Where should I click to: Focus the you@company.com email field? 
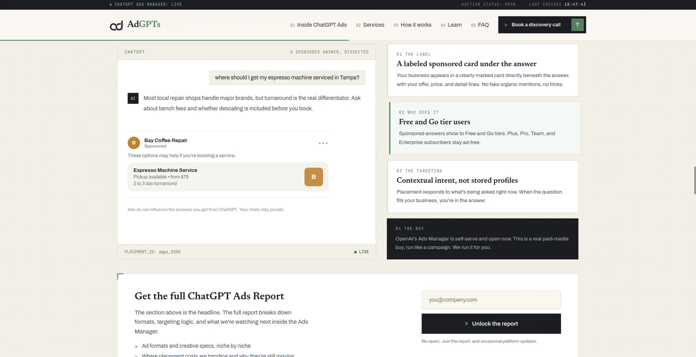(491, 300)
